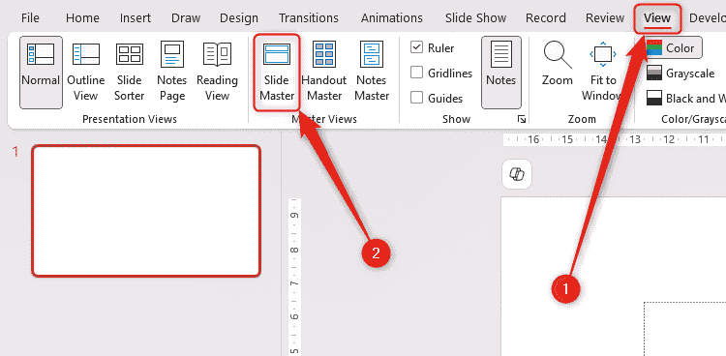
Task: Switch to the Transitions tab
Action: pyautogui.click(x=309, y=18)
